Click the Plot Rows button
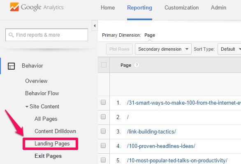Viewport: 241px width, 164px height. [119, 49]
